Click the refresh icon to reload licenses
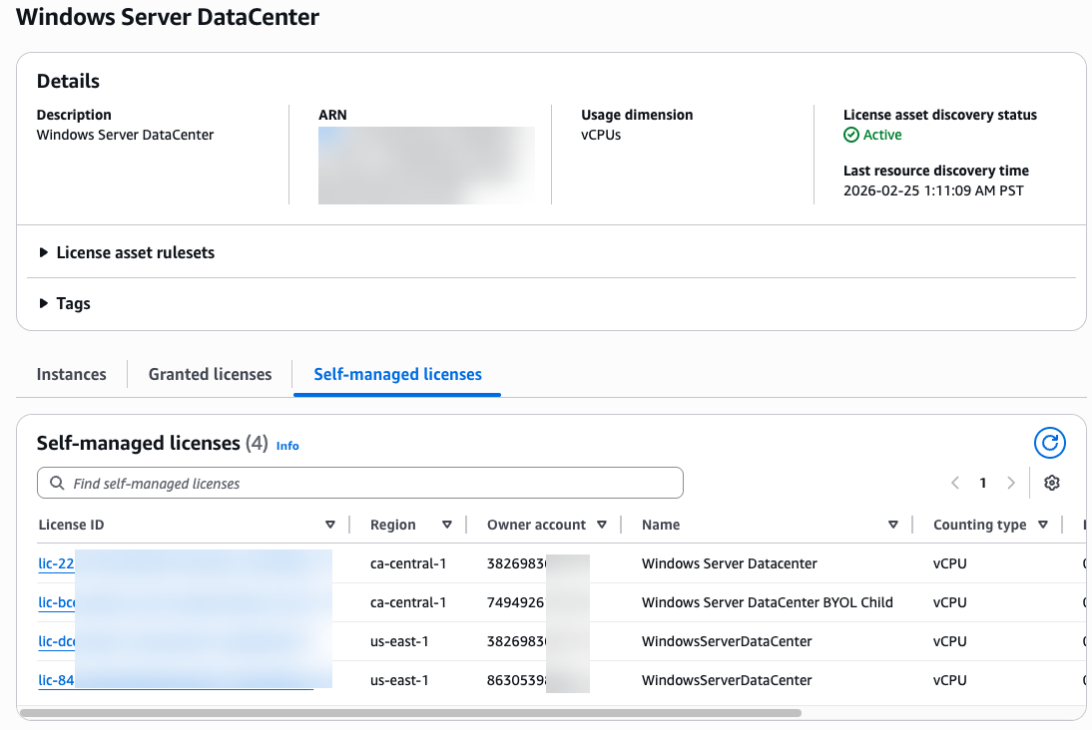 [1049, 443]
